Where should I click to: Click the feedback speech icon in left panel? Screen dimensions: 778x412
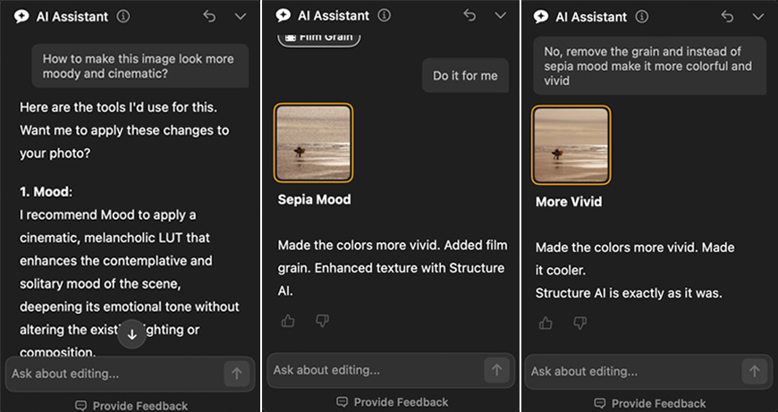click(80, 406)
